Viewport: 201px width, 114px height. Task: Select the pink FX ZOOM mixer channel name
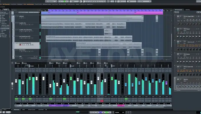(x=121, y=106)
